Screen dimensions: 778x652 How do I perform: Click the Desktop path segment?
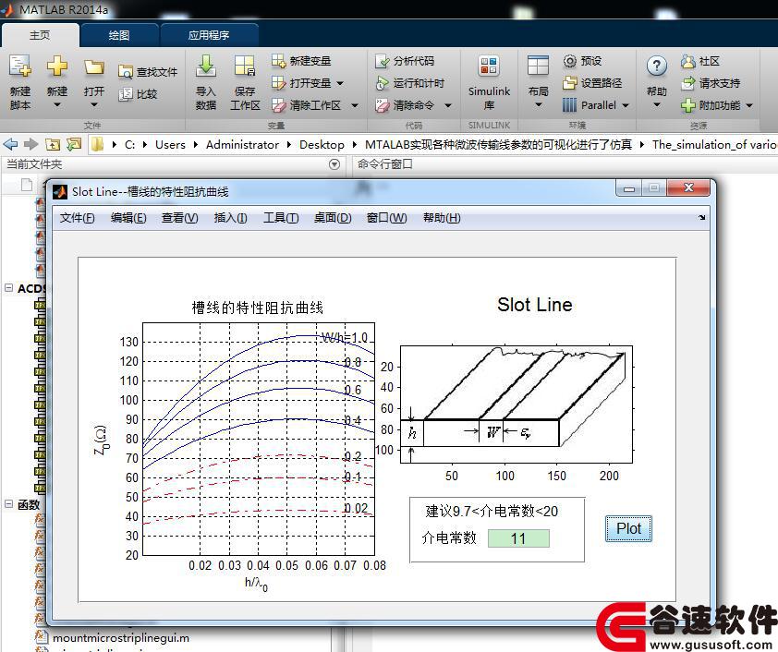point(322,144)
